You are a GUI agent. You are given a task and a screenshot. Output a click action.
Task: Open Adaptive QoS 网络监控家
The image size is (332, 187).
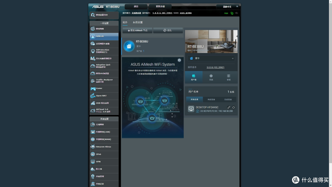point(104,66)
